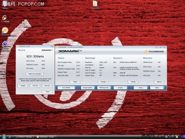The width and height of the screenshot is (185, 139).
Task: Open the Graphs tool
Action: click(x=120, y=87)
